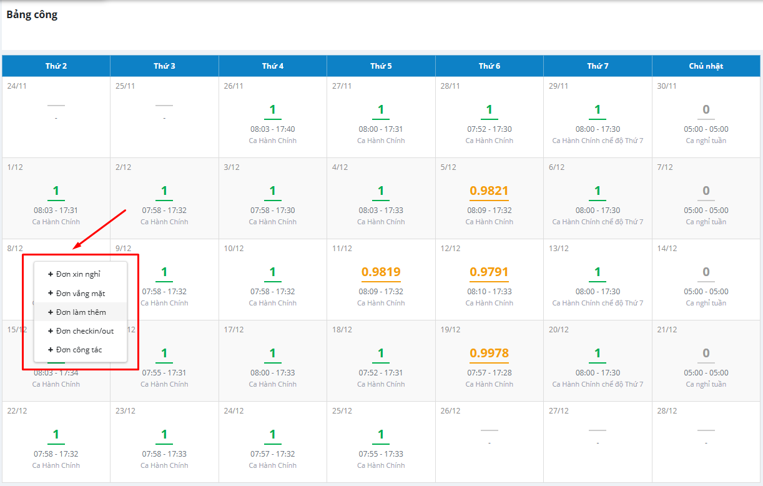
Task: Choose Đơn checkin/out from the context menu
Action: [x=84, y=330]
